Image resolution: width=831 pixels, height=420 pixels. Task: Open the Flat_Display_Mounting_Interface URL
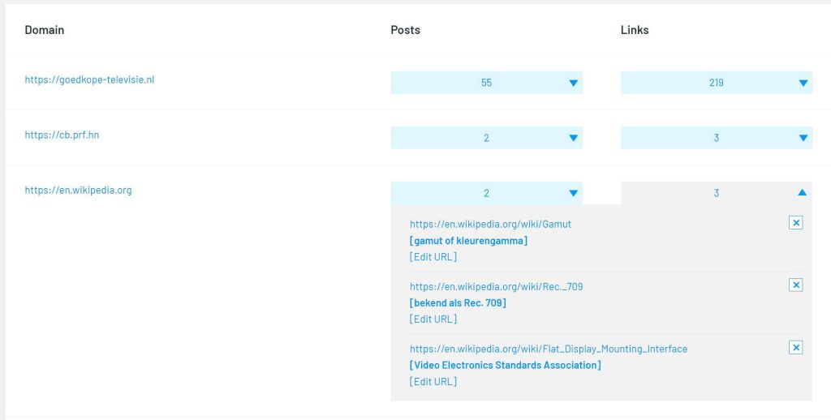(549, 349)
